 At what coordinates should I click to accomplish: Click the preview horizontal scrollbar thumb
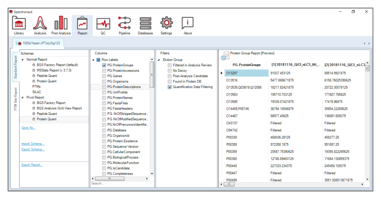coord(229,185)
